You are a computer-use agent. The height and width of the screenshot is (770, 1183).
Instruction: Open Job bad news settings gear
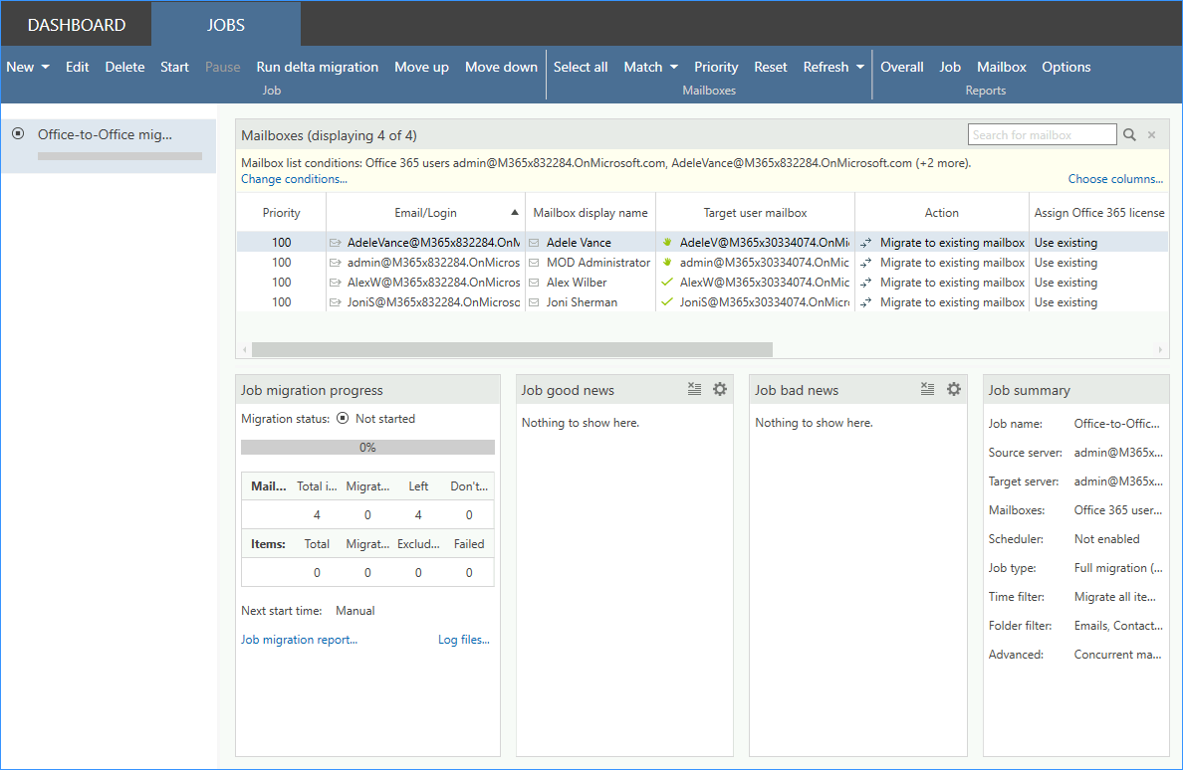pyautogui.click(x=954, y=390)
